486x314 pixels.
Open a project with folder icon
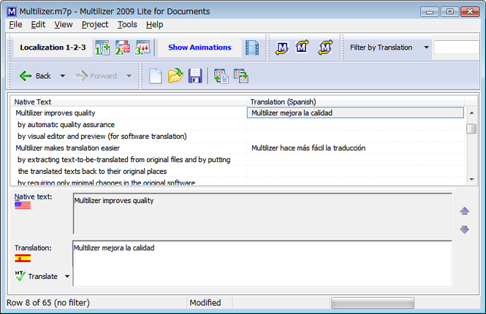point(175,76)
